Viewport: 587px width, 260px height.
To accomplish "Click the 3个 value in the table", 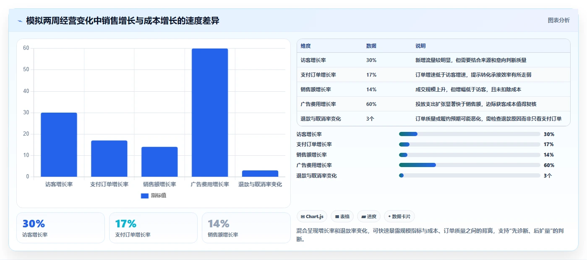I will (x=370, y=118).
